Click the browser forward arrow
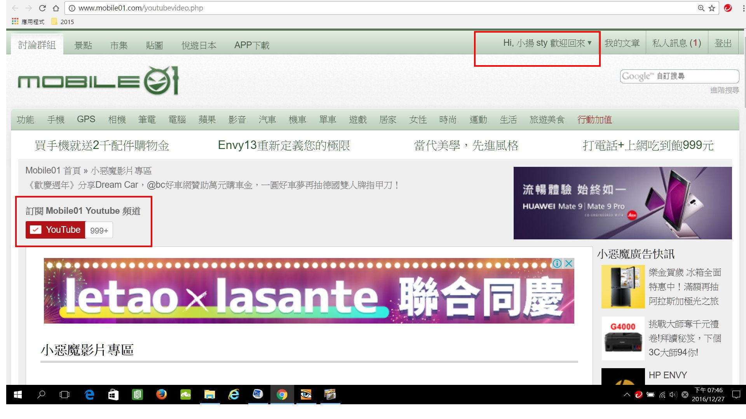 28,8
